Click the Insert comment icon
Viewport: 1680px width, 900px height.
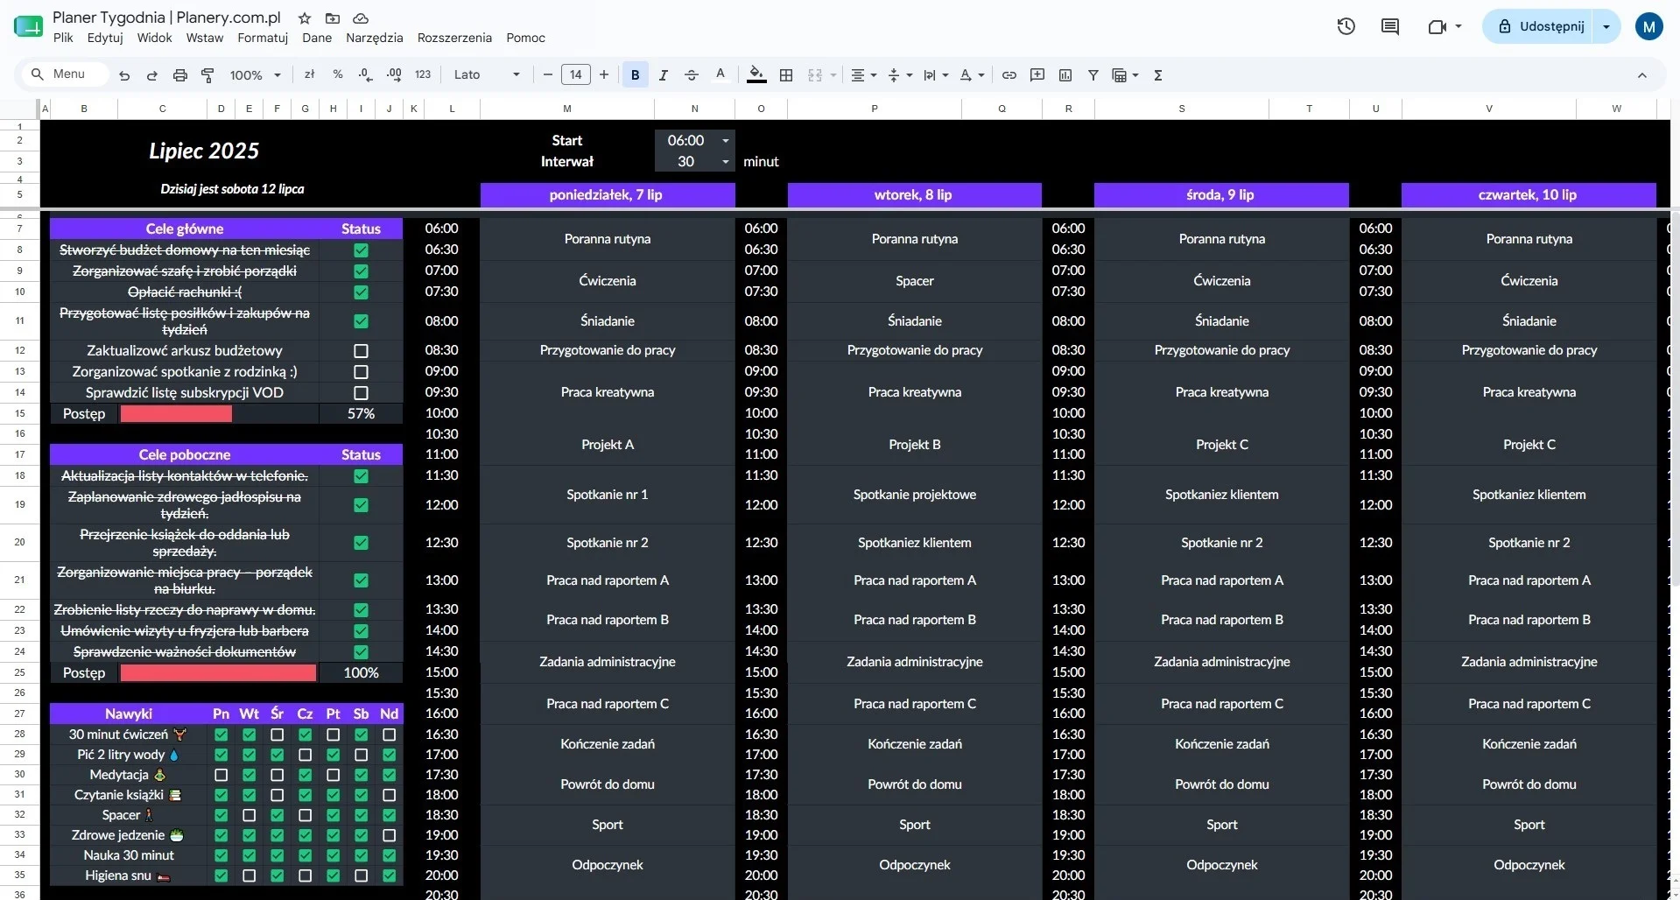point(1037,75)
